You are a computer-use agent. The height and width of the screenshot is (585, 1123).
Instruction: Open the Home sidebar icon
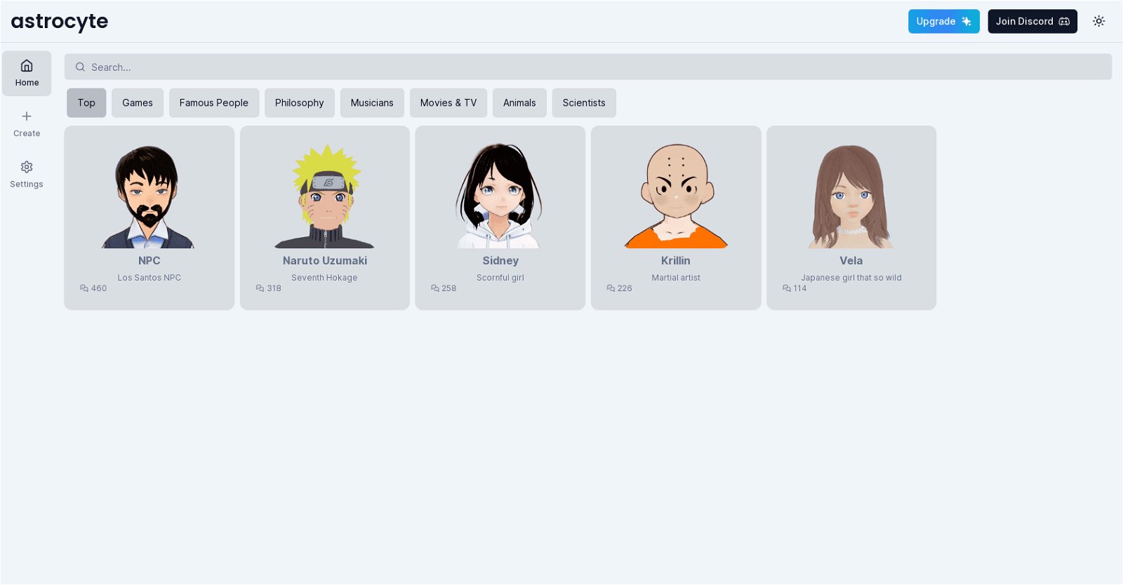[x=27, y=66]
